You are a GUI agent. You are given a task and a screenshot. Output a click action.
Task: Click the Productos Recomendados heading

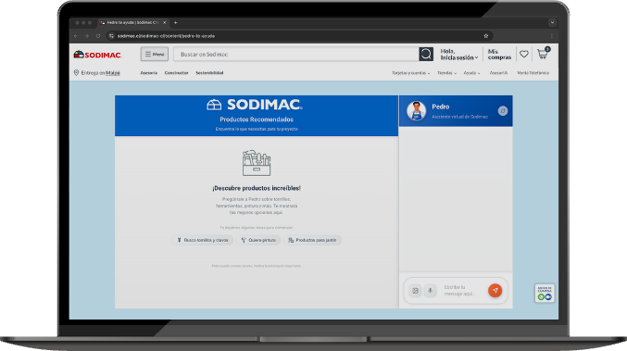point(257,119)
